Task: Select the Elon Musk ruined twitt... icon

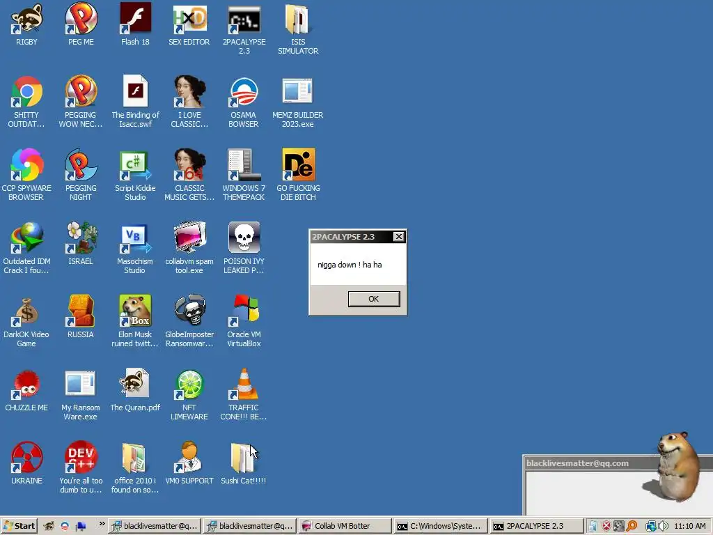Action: coord(135,321)
